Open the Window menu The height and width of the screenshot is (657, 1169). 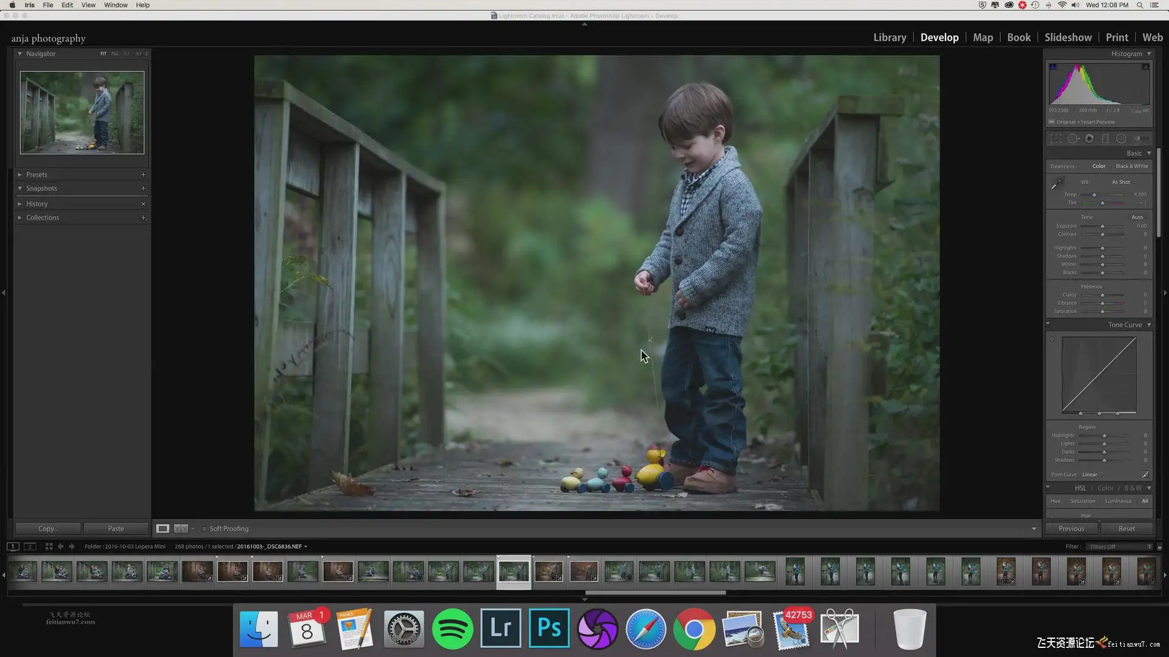pos(116,5)
